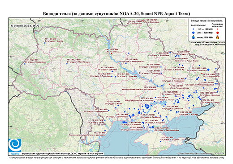Click the red marker at the top near 13:25 label
The width and height of the screenshot is (233, 164).
point(143,21)
